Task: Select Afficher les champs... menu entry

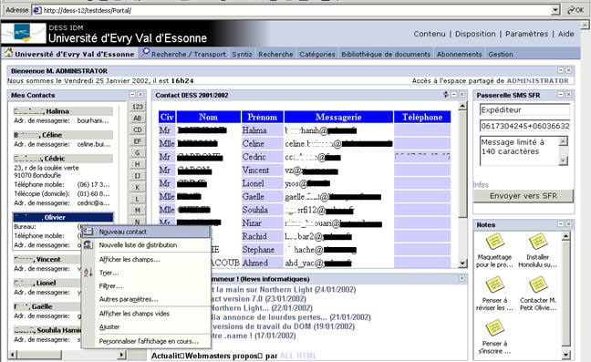Action: click(146, 259)
